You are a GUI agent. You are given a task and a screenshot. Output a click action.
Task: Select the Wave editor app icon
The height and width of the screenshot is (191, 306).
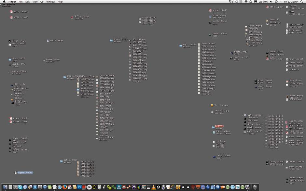click(212, 105)
